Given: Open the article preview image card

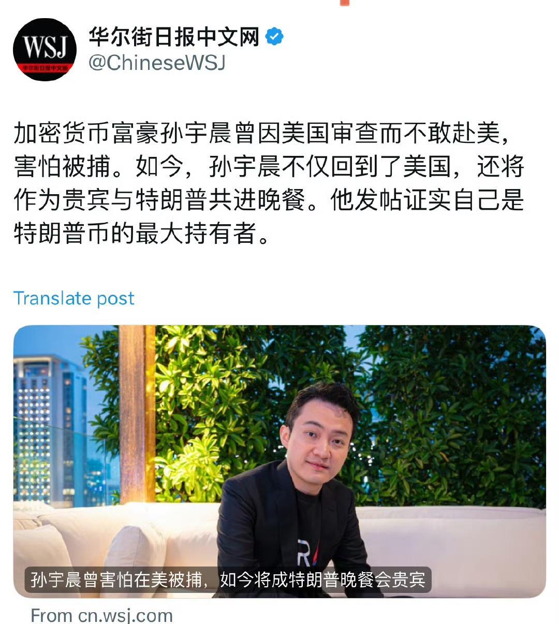Looking at the screenshot, I should pyautogui.click(x=279, y=461).
